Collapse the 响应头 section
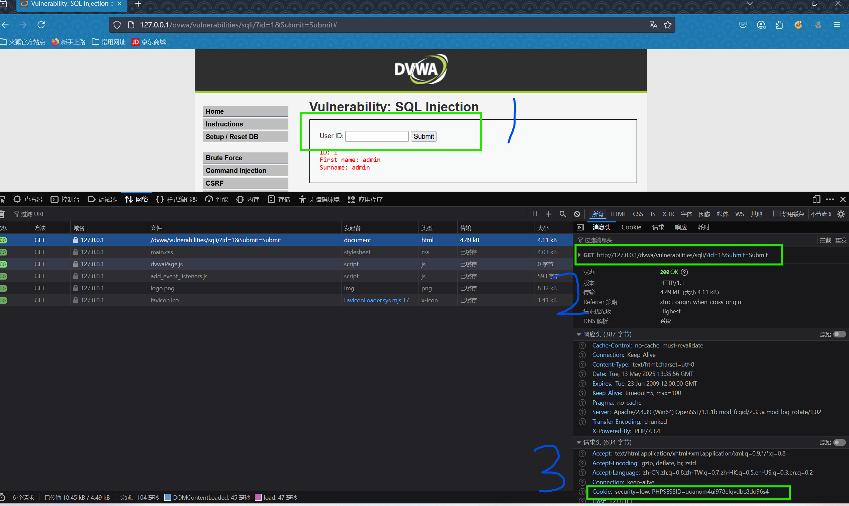The width and height of the screenshot is (849, 506). [x=579, y=334]
